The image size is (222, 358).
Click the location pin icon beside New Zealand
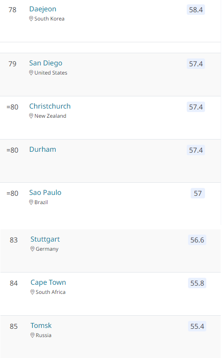[x=31, y=116]
